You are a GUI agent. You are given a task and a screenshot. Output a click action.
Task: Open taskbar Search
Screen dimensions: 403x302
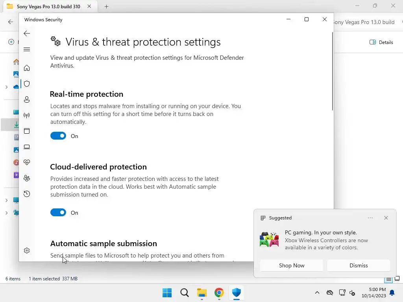coord(184,293)
